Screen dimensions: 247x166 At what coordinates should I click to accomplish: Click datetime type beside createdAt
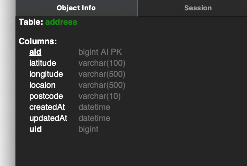94,107
